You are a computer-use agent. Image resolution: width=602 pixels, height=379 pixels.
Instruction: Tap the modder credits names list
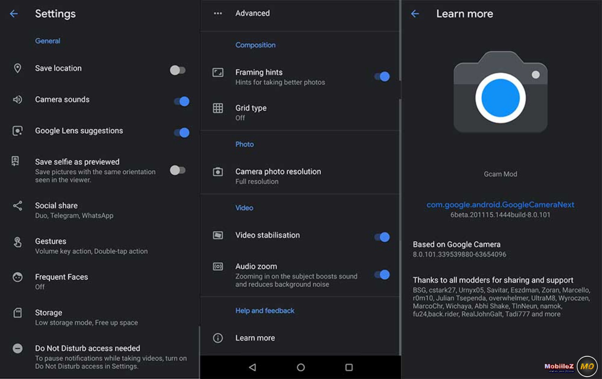pos(502,302)
